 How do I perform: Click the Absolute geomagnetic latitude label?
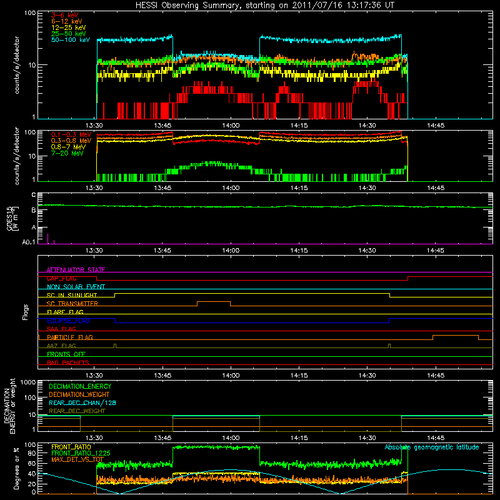tap(432, 447)
